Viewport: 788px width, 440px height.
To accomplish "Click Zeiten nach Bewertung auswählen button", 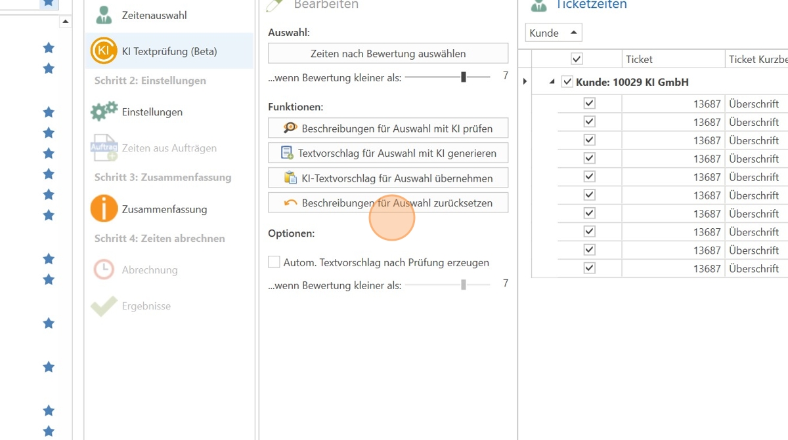I will point(388,54).
